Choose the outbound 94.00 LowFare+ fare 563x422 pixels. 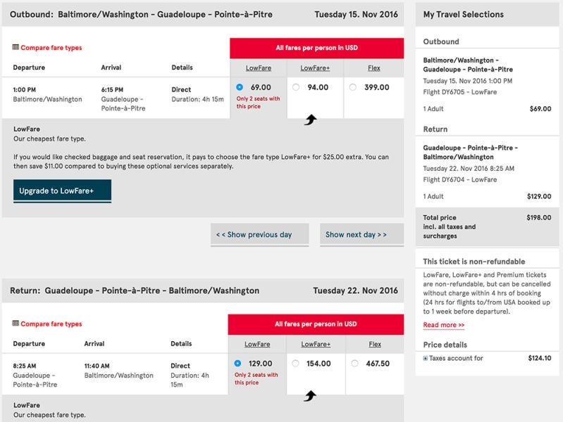(295, 88)
